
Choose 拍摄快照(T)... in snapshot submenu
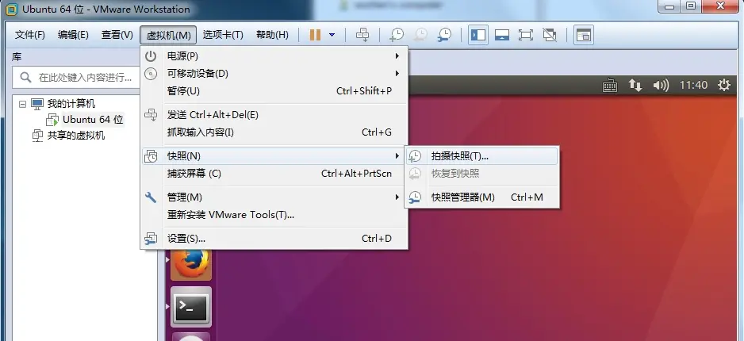click(481, 156)
